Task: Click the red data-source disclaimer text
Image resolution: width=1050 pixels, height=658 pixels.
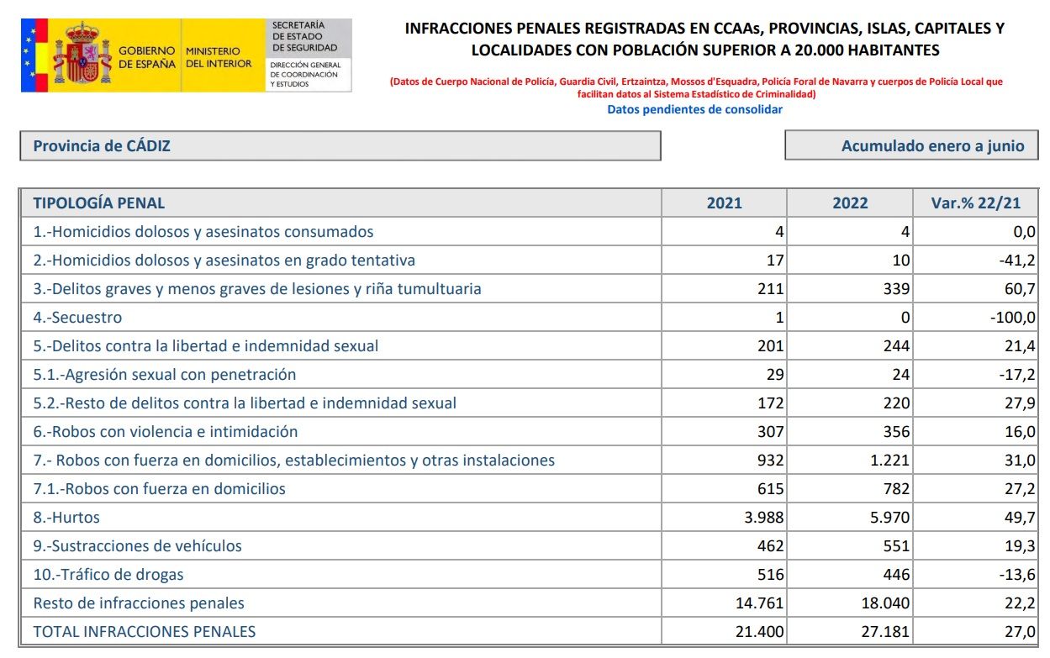Action: click(x=695, y=87)
